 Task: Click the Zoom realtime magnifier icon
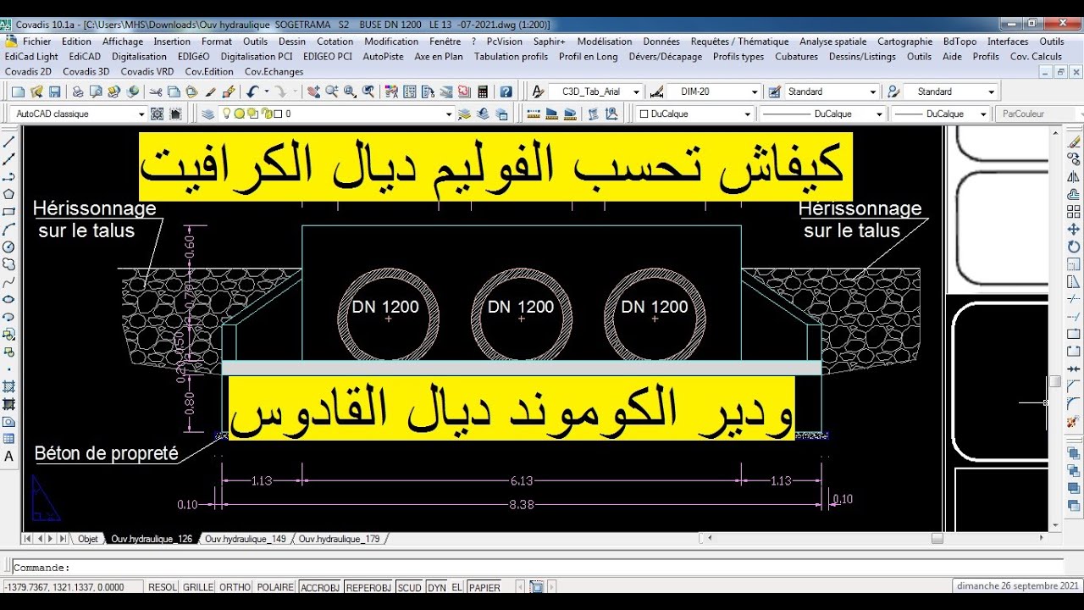pyautogui.click(x=332, y=91)
